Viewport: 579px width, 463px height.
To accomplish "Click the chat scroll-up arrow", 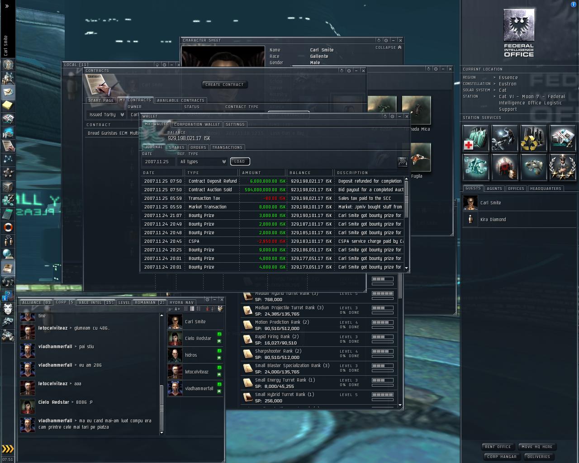I will [x=161, y=315].
